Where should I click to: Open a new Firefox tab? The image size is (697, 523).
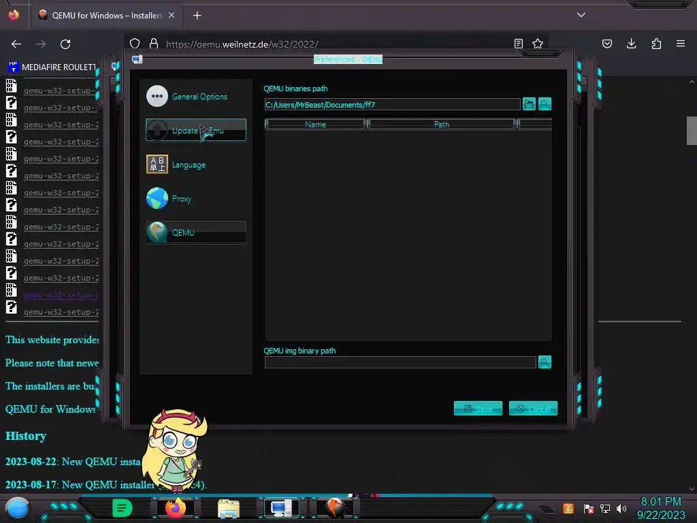pyautogui.click(x=197, y=16)
